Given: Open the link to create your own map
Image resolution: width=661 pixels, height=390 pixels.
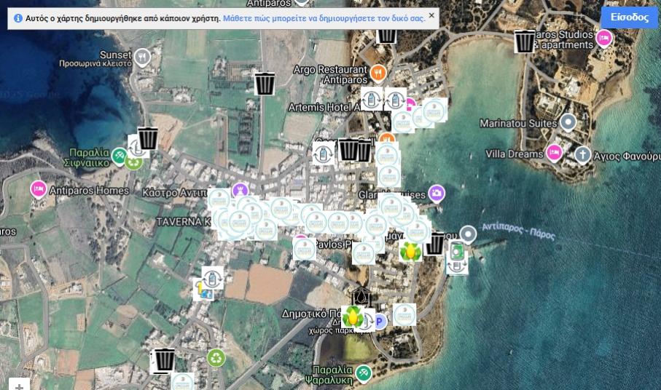Looking at the screenshot, I should tap(324, 18).
